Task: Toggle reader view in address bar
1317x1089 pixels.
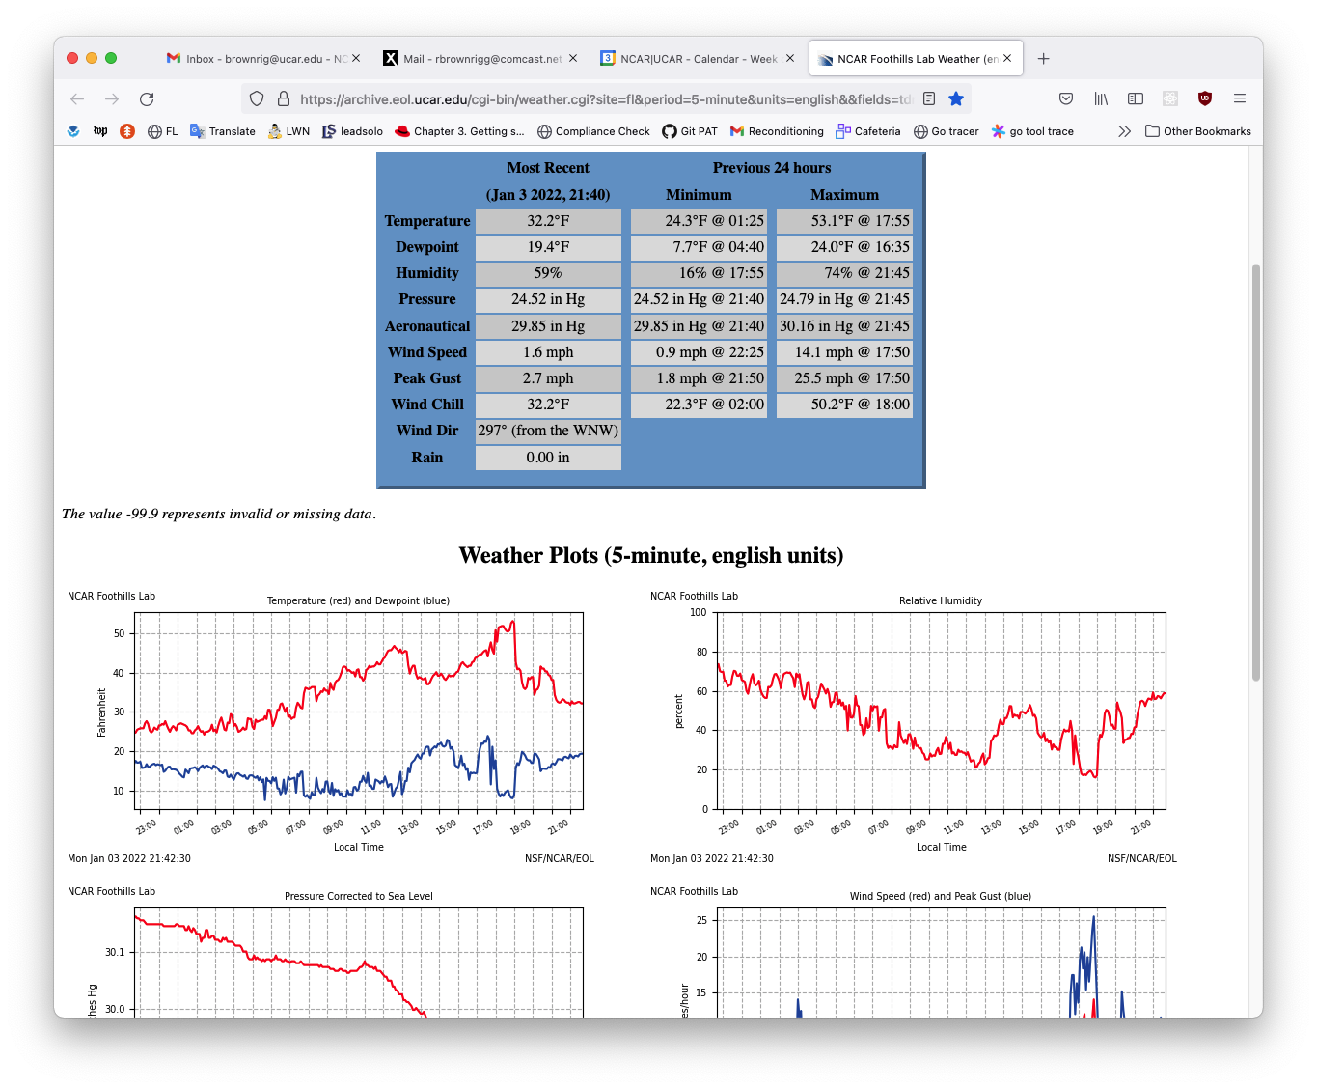Action: point(929,98)
